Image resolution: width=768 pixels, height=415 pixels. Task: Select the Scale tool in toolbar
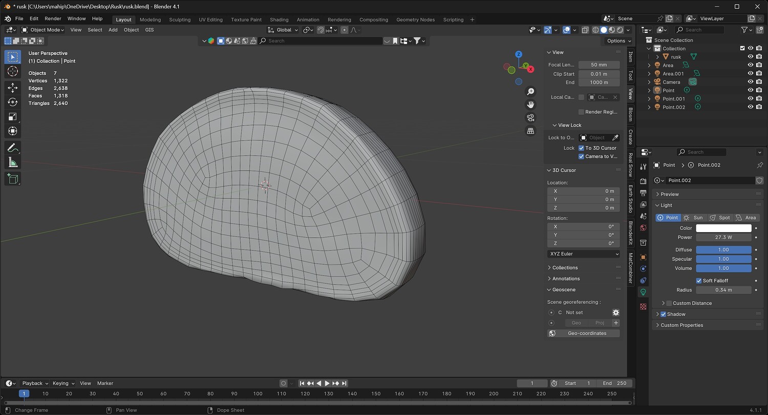(x=13, y=116)
